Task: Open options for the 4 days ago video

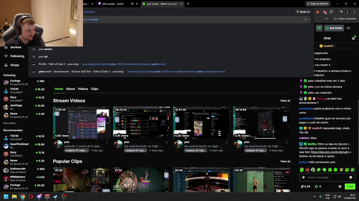Action: (287, 142)
